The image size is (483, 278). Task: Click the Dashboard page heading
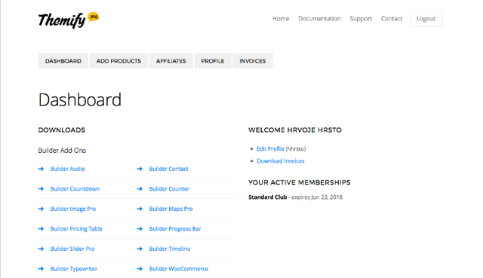(x=80, y=99)
